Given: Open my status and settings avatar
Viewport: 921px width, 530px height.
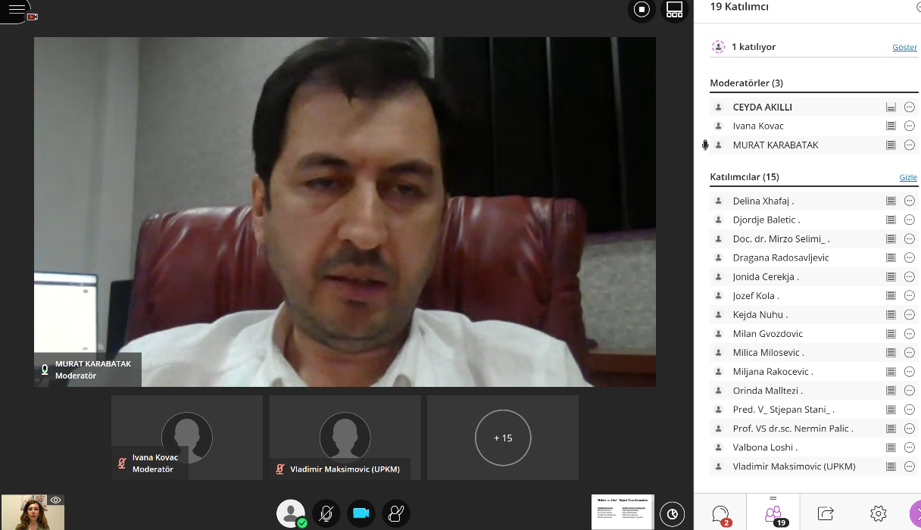Looking at the screenshot, I should pyautogui.click(x=290, y=513).
